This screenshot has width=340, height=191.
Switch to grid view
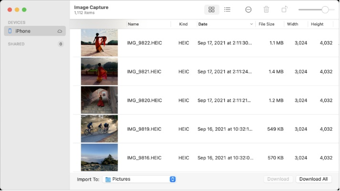coord(211,10)
